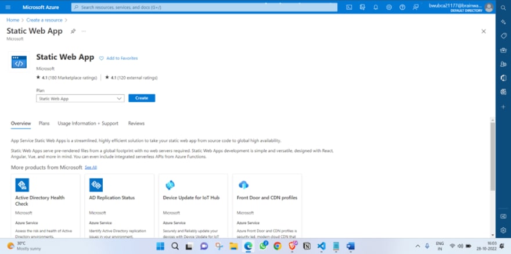Hide the Edge sidebar toggle icon
Image resolution: width=511 pixels, height=254 pixels.
[x=503, y=216]
